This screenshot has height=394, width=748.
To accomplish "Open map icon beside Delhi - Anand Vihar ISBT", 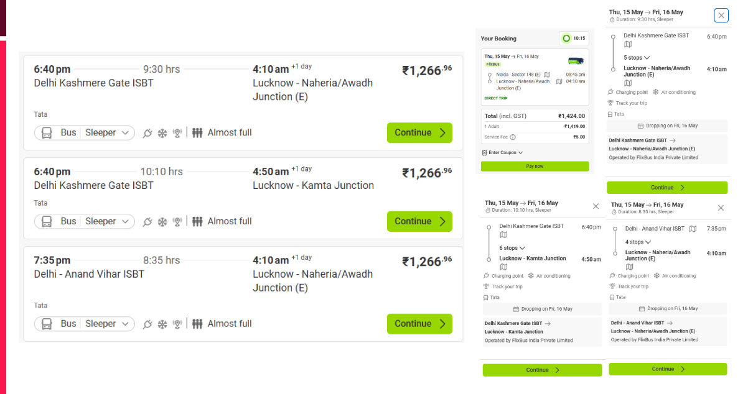I will (x=693, y=229).
